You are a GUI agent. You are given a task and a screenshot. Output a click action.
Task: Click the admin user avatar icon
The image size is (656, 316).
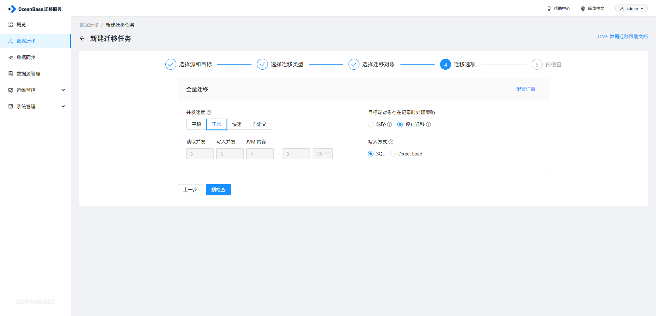pyautogui.click(x=622, y=9)
